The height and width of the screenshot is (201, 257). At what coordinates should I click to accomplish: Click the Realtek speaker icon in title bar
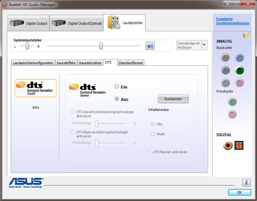pos(5,5)
